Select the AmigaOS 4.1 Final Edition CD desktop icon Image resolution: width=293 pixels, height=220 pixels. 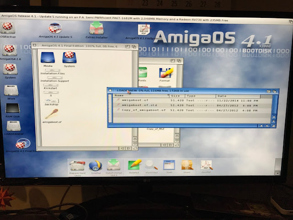coord(23,143)
